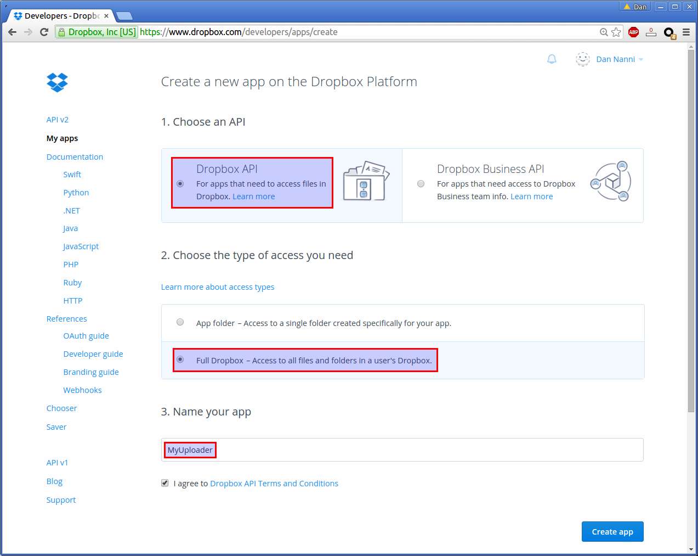Viewport: 698px width, 556px height.
Task: Select the App folder access radio button
Action: tap(180, 322)
